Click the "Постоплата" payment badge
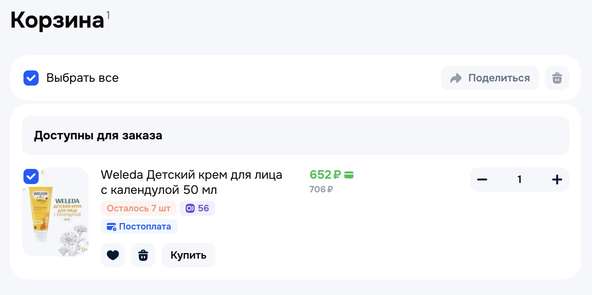This screenshot has width=592, height=295. click(x=139, y=226)
